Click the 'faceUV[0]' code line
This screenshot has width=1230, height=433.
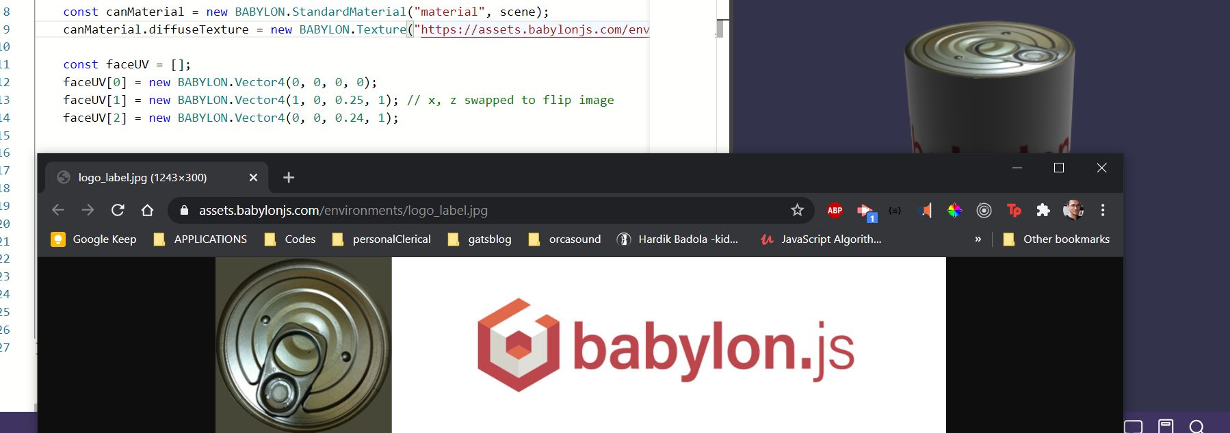coord(220,82)
